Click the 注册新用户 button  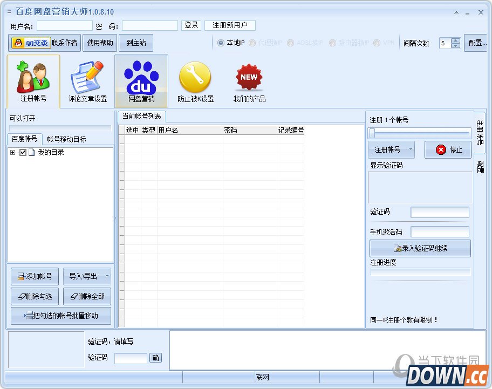click(230, 25)
